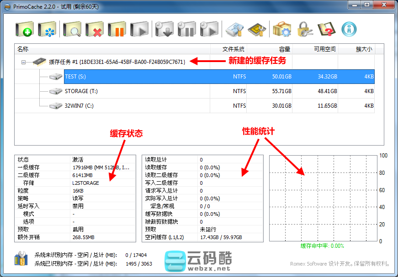This screenshot has width=398, height=277.
Task: Click the clock icon with down arrow
Action: pyautogui.click(x=164, y=30)
